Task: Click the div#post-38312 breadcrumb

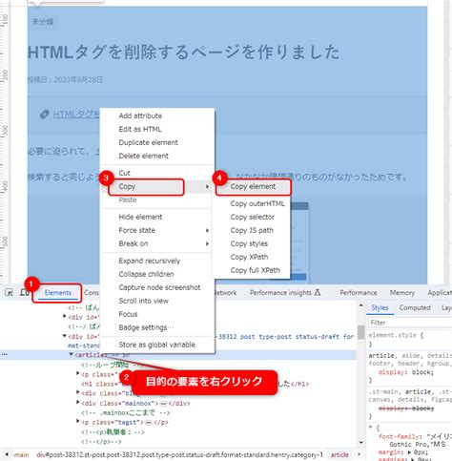Action: (x=179, y=455)
